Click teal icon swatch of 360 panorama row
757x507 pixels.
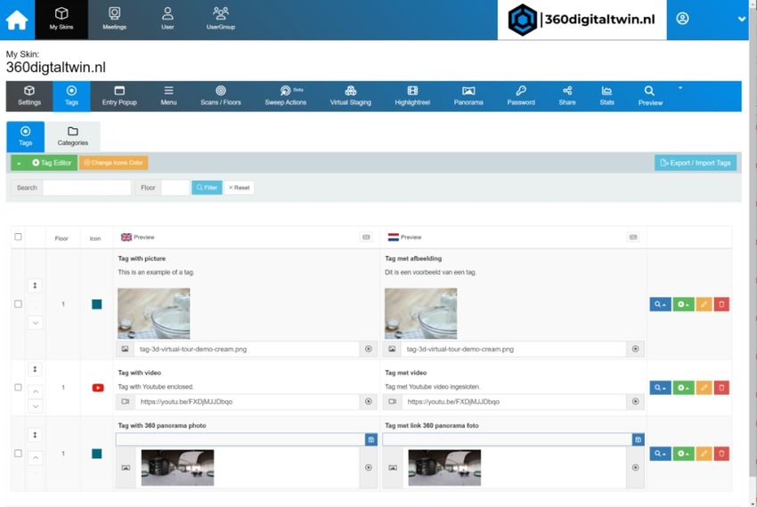[x=96, y=454]
